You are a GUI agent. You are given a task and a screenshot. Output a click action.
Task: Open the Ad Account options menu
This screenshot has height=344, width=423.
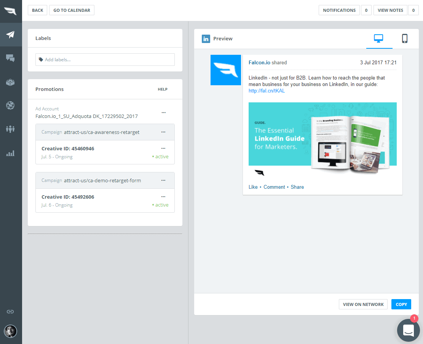pos(163,112)
